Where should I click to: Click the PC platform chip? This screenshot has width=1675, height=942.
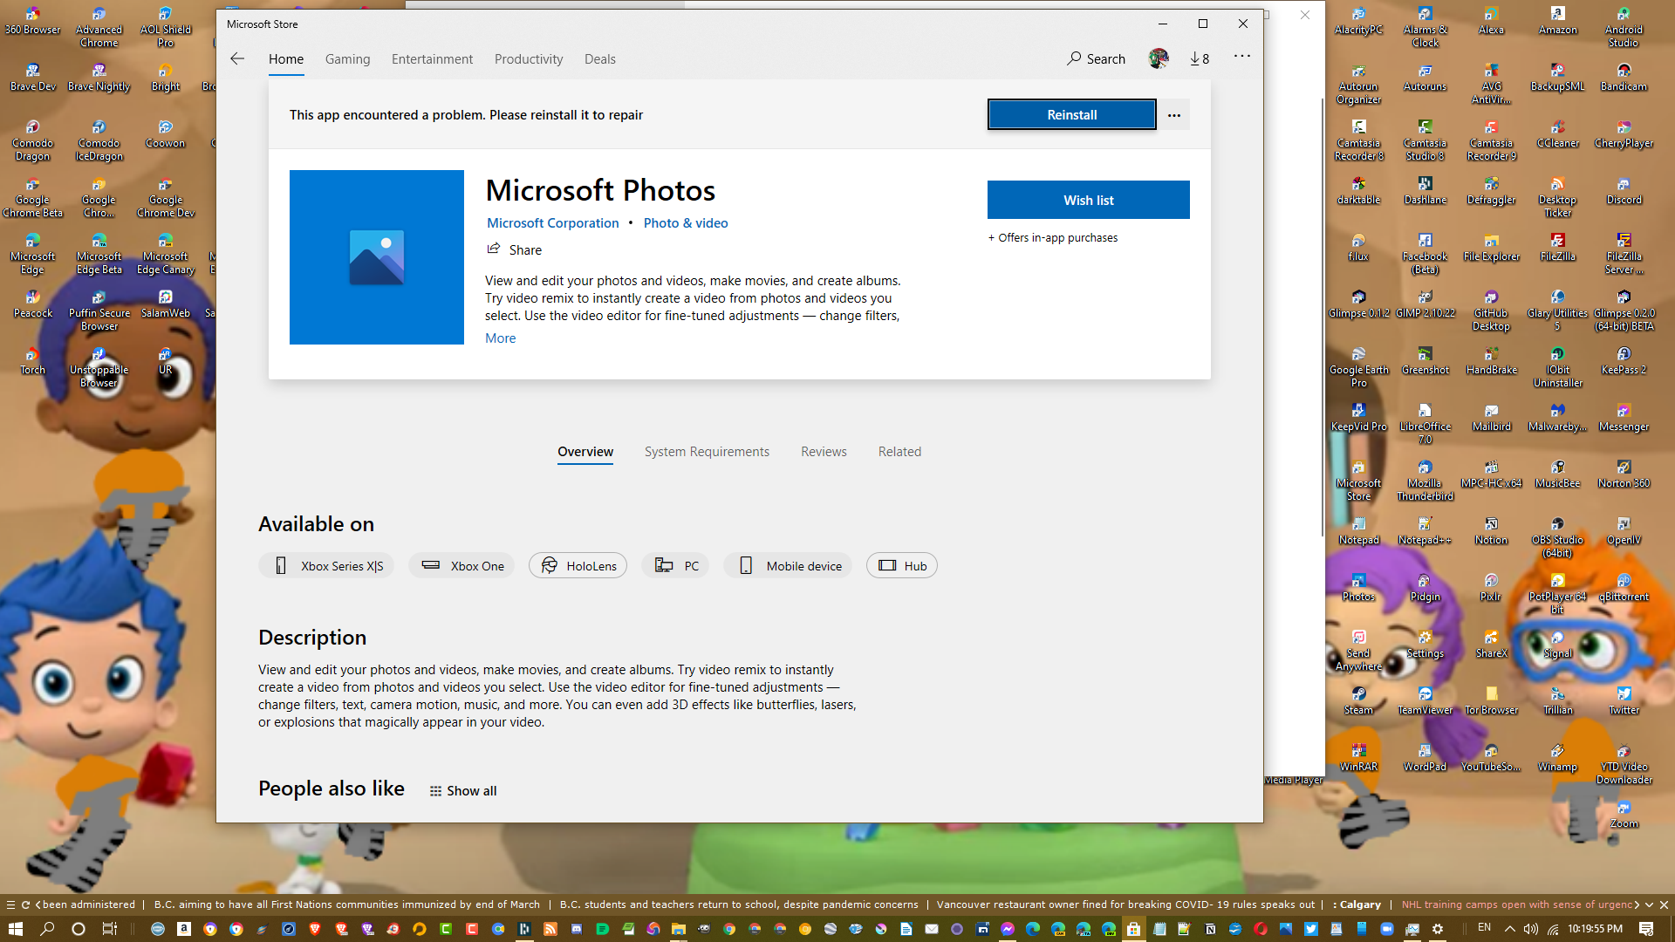tap(675, 565)
